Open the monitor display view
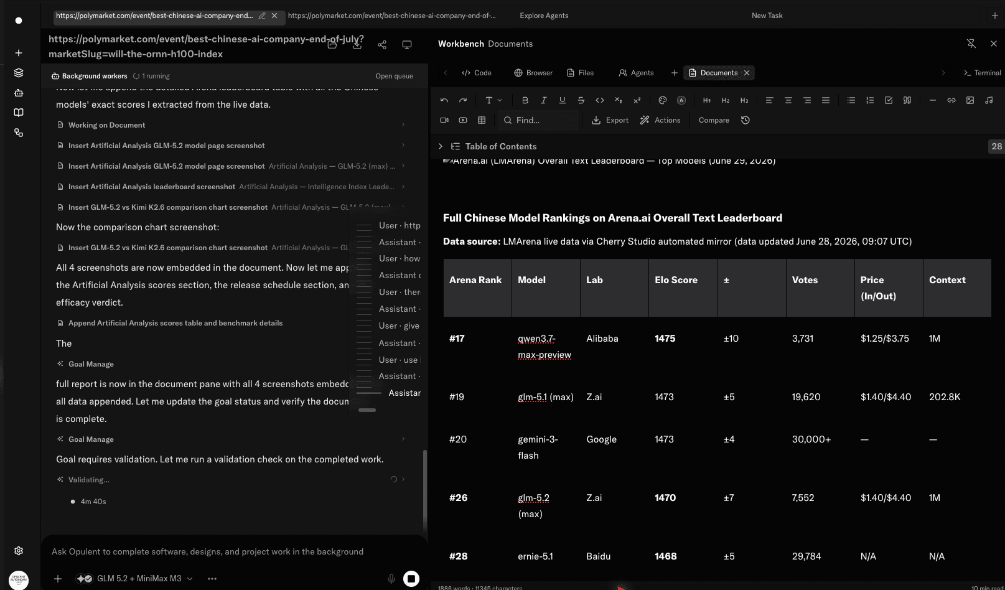 pyautogui.click(x=407, y=45)
